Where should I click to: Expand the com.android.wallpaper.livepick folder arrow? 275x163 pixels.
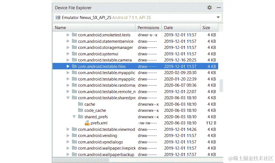click(x=68, y=148)
